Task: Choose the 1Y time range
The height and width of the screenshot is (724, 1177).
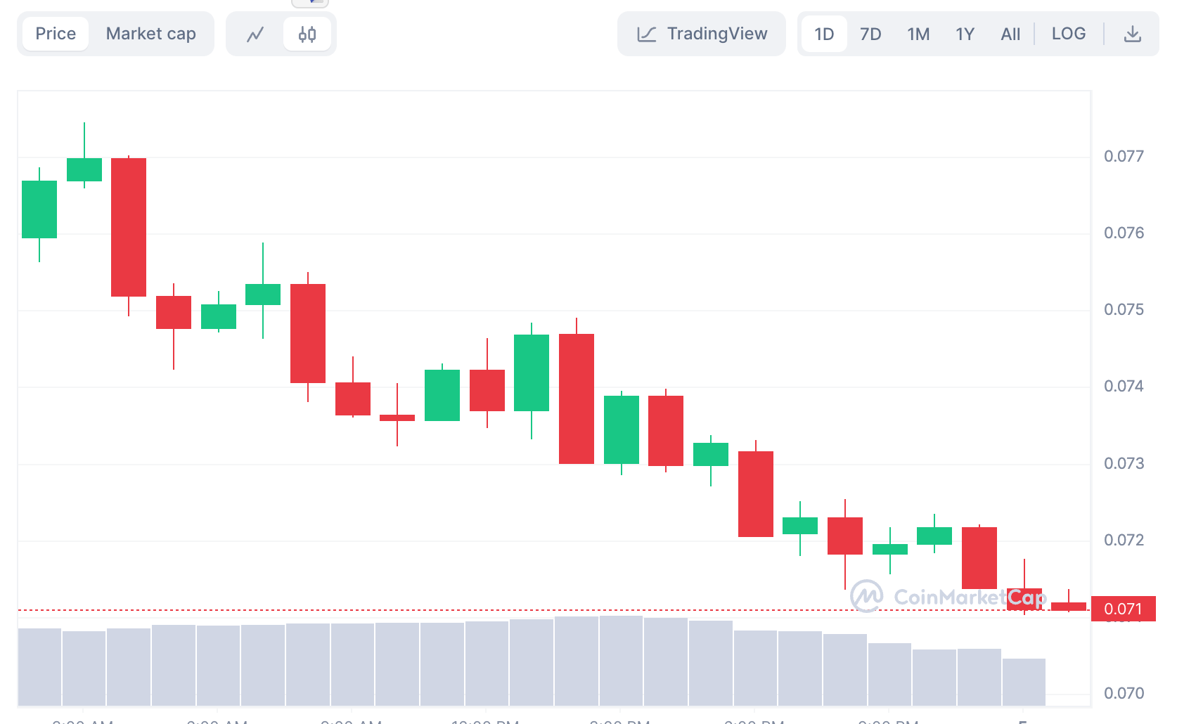Action: pos(965,34)
